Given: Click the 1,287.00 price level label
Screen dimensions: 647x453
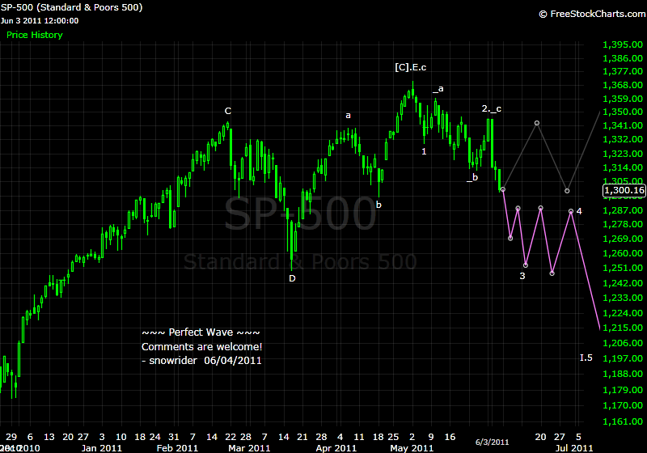Looking at the screenshot, I should (623, 210).
